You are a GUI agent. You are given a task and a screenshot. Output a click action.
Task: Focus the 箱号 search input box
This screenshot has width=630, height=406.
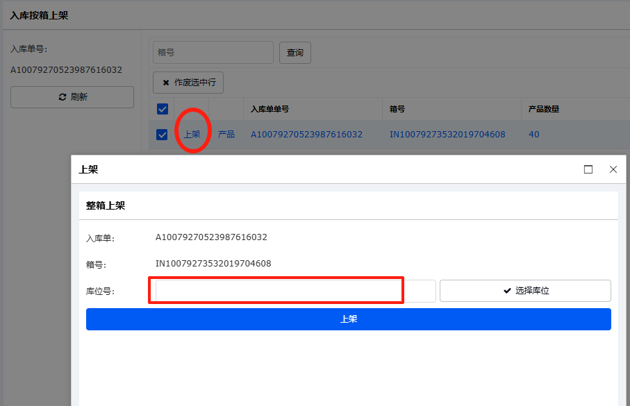pos(213,53)
